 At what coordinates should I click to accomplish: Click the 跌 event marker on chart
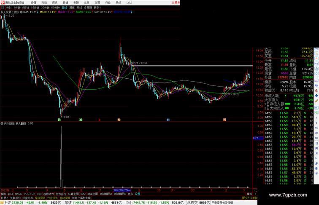pyautogui.click(x=59, y=120)
